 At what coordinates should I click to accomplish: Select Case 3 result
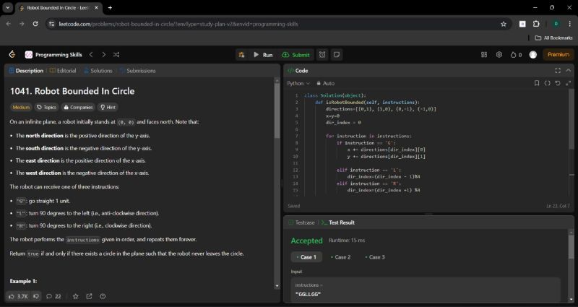tap(374, 257)
